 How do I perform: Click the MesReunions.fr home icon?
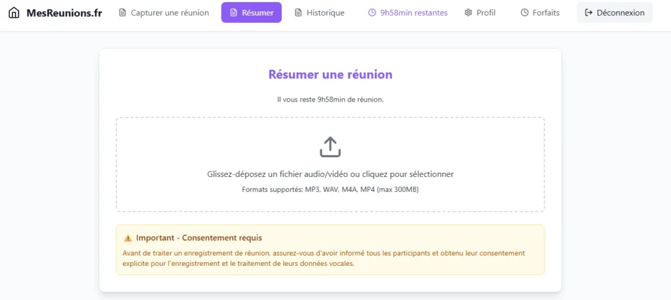(x=14, y=13)
